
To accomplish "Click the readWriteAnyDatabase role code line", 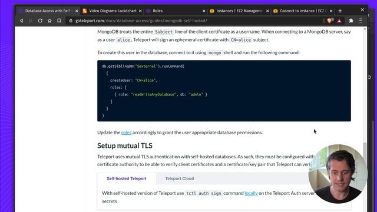I will click(161, 94).
